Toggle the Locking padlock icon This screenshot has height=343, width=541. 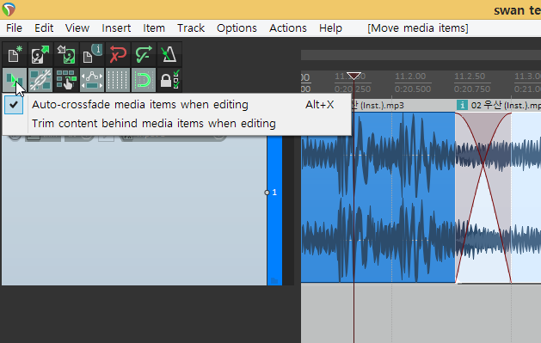click(x=169, y=80)
